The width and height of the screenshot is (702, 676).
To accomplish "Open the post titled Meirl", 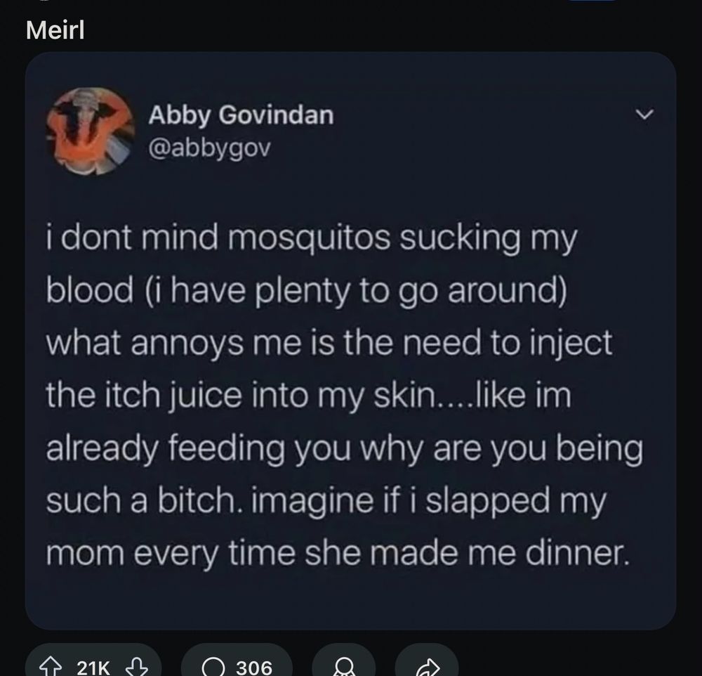I will point(55,30).
